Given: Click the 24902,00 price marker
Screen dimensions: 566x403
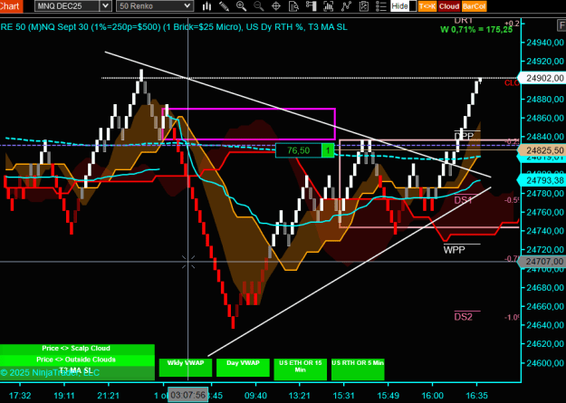Looking at the screenshot, I should point(542,78).
